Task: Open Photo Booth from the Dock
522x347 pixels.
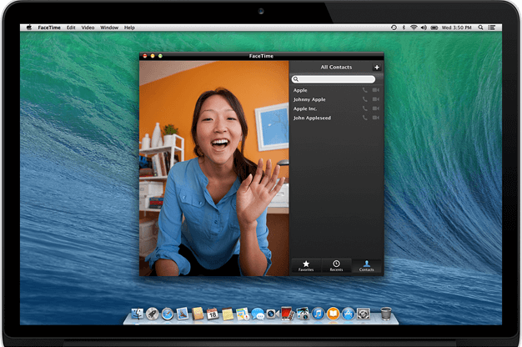Action: pos(287,314)
